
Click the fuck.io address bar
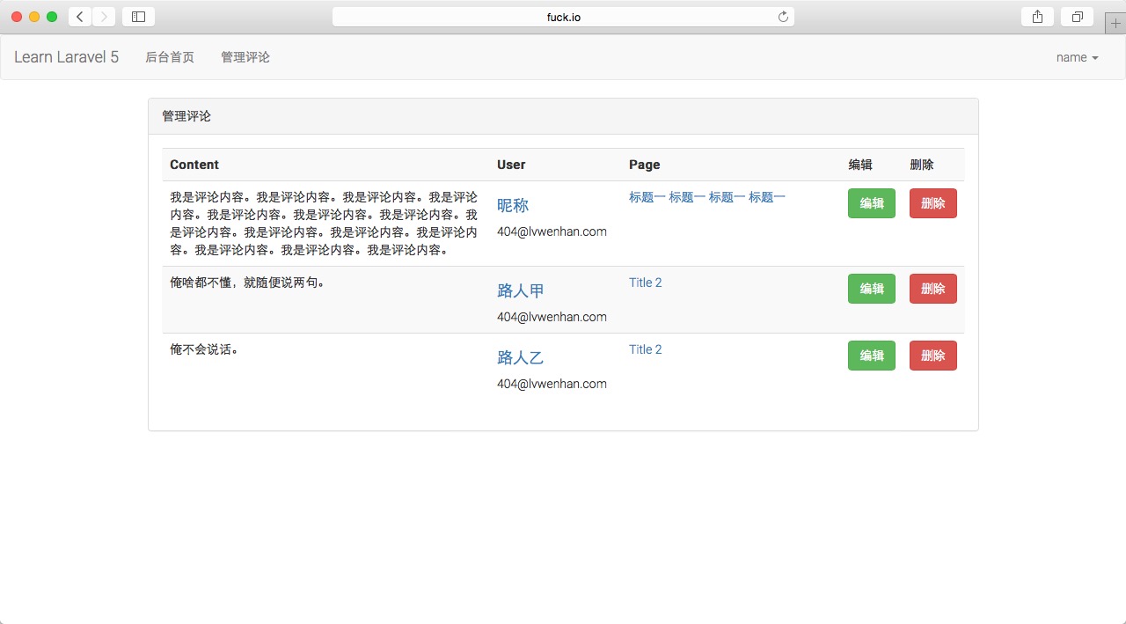click(x=562, y=16)
